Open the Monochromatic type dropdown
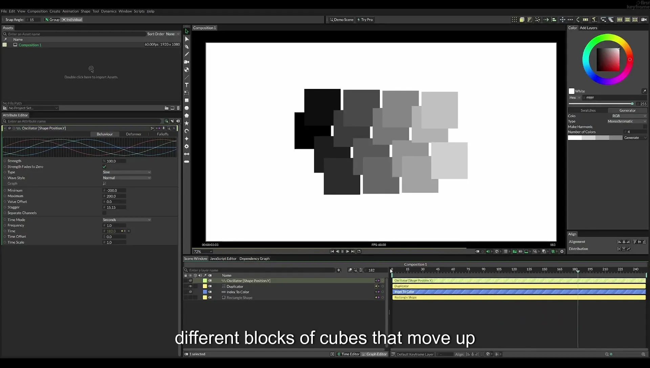Screen dimensions: 650x368 [627, 121]
